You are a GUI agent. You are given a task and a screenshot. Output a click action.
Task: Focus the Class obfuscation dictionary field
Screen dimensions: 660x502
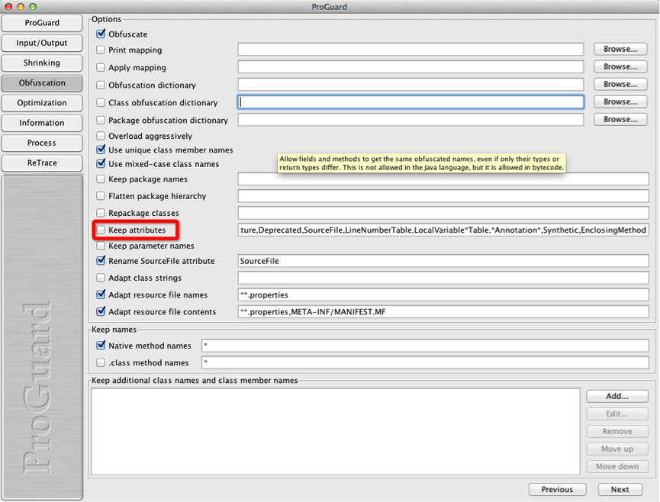click(410, 101)
